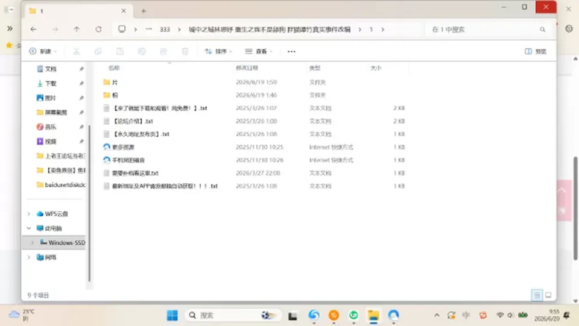
Task: Click the Copy icon in the toolbar
Action: (x=98, y=51)
